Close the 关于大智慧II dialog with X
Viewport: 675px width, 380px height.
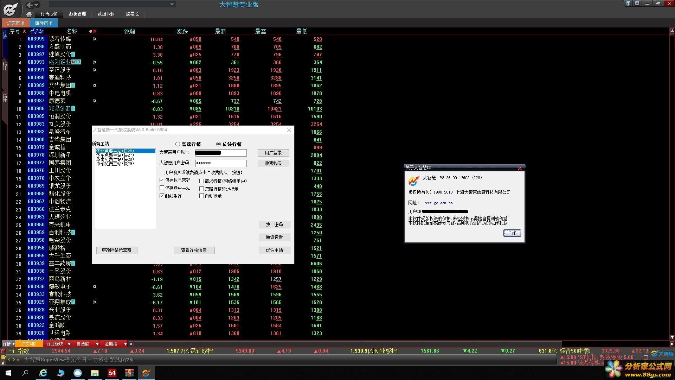[520, 168]
